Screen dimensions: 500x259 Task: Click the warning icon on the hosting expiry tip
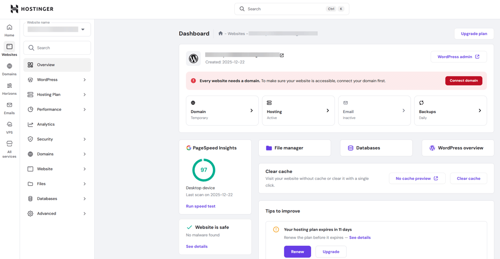[x=276, y=229]
